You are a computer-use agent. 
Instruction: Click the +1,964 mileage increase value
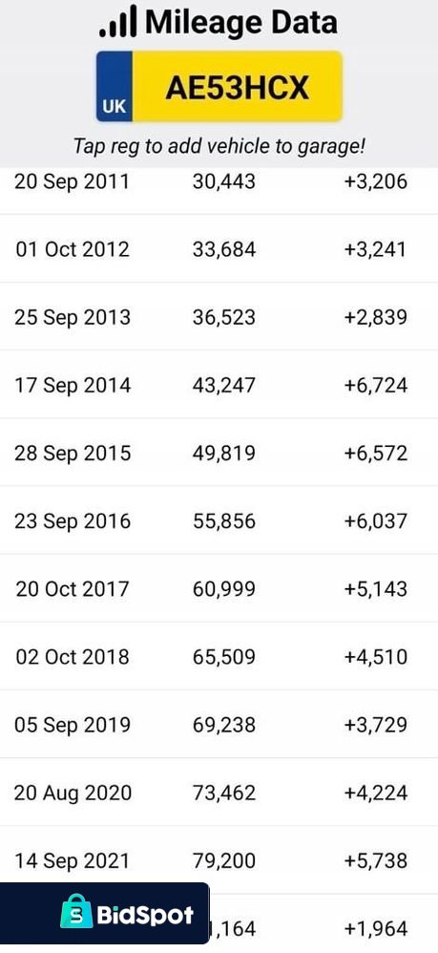point(375,929)
